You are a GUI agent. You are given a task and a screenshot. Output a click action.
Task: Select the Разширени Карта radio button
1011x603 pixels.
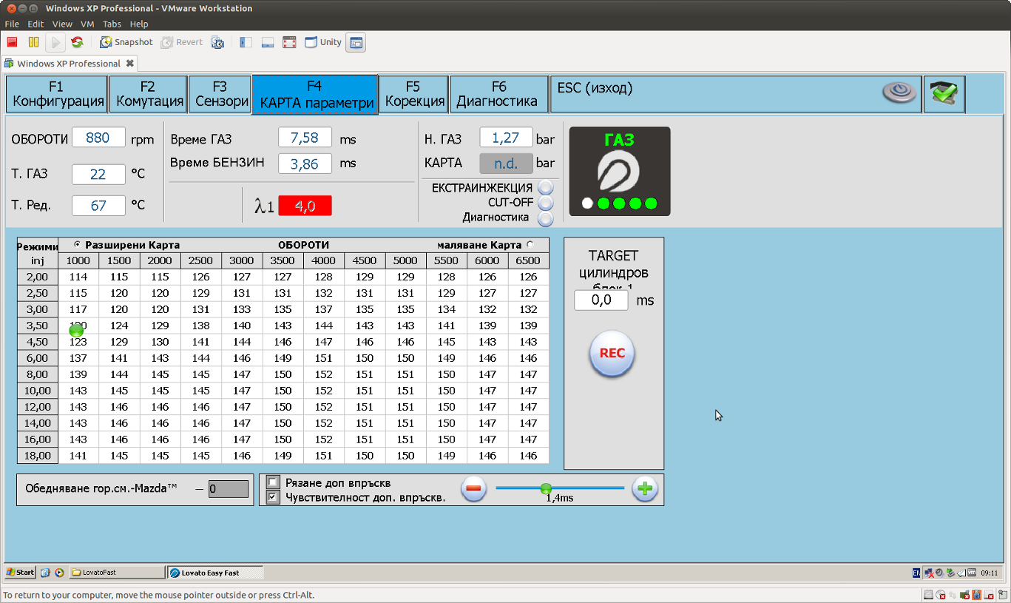78,245
